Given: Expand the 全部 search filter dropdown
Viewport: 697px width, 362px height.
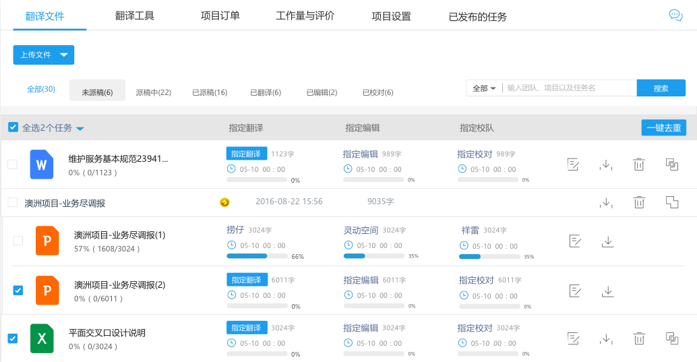Looking at the screenshot, I should (x=484, y=88).
